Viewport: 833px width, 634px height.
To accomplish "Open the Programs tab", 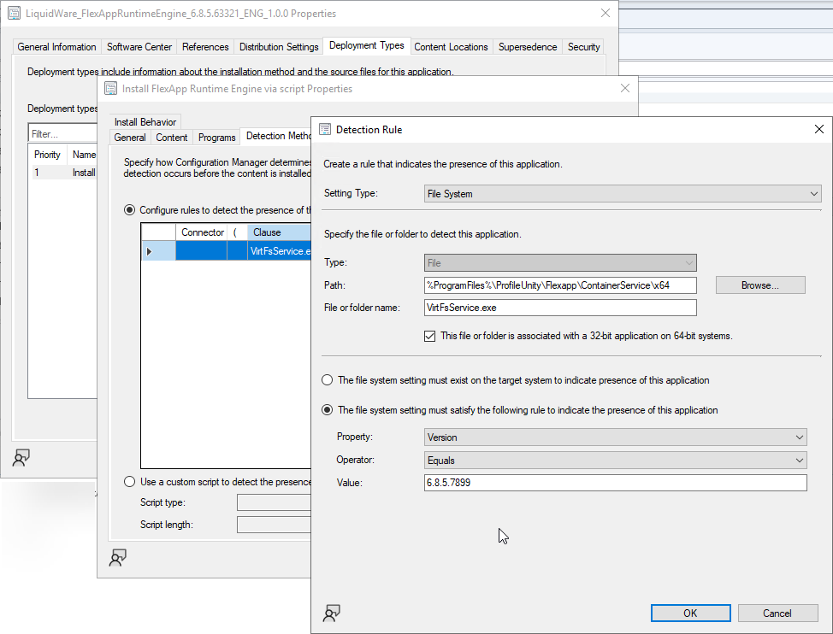I will 216,138.
